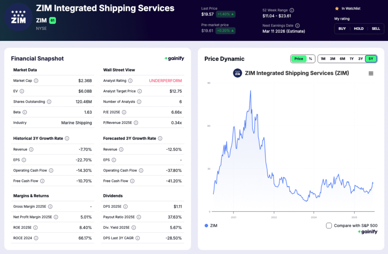388x254 pixels.
Task: Click the Market Cap info icon
Action: 36,80
